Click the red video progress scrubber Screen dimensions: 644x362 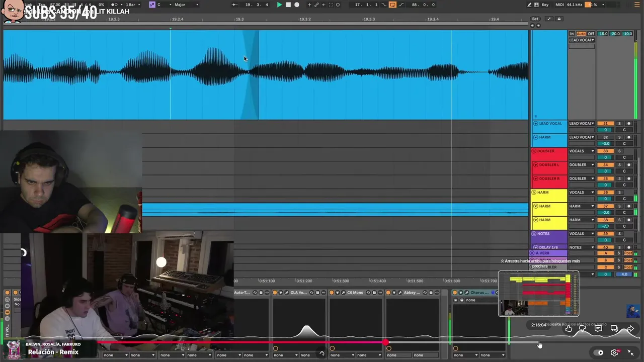386,342
